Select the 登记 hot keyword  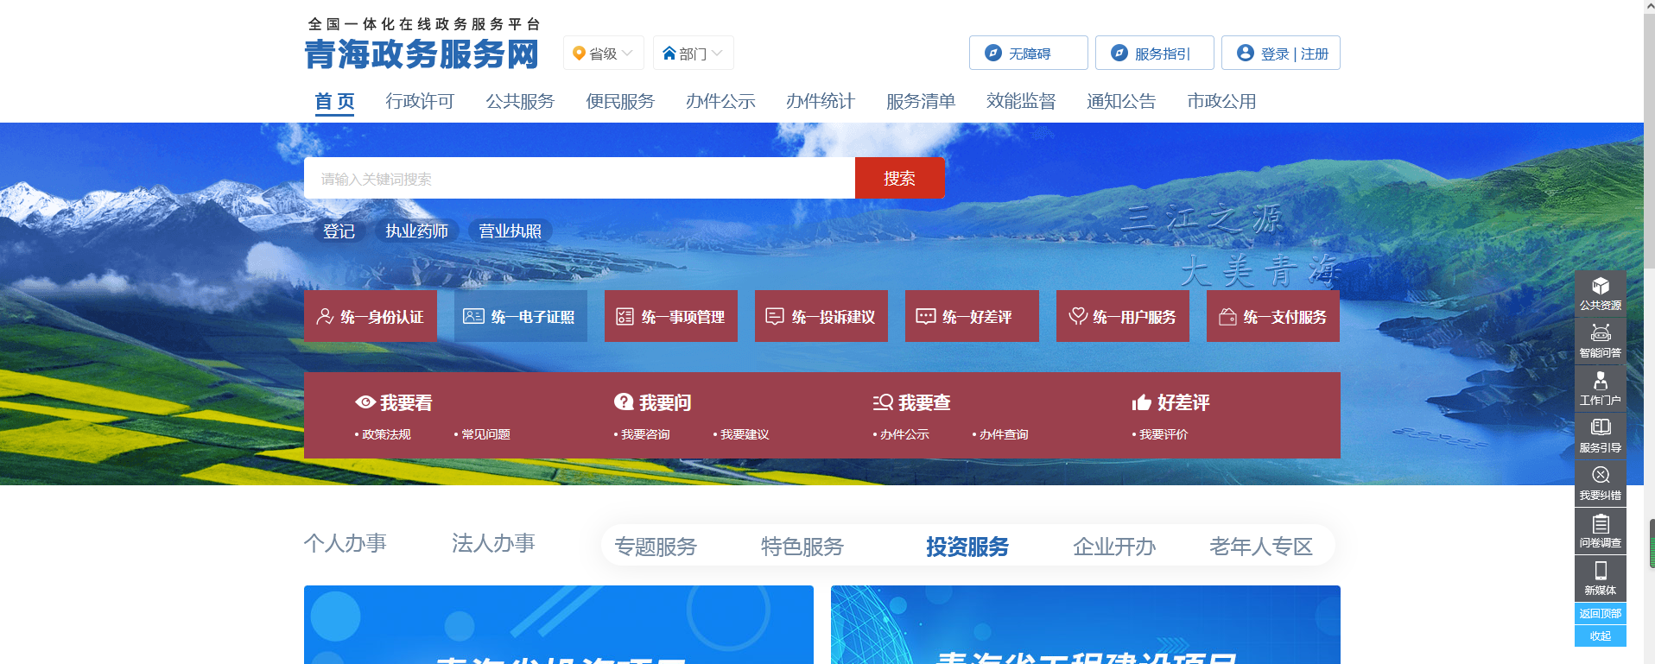339,231
